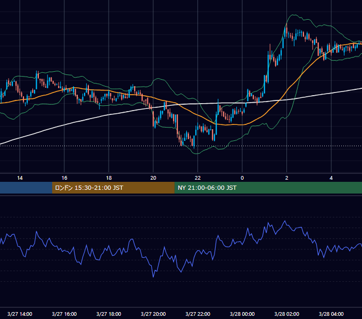Click the 3/28 02:00 date label
The height and width of the screenshot is (319, 362).
[x=287, y=314]
